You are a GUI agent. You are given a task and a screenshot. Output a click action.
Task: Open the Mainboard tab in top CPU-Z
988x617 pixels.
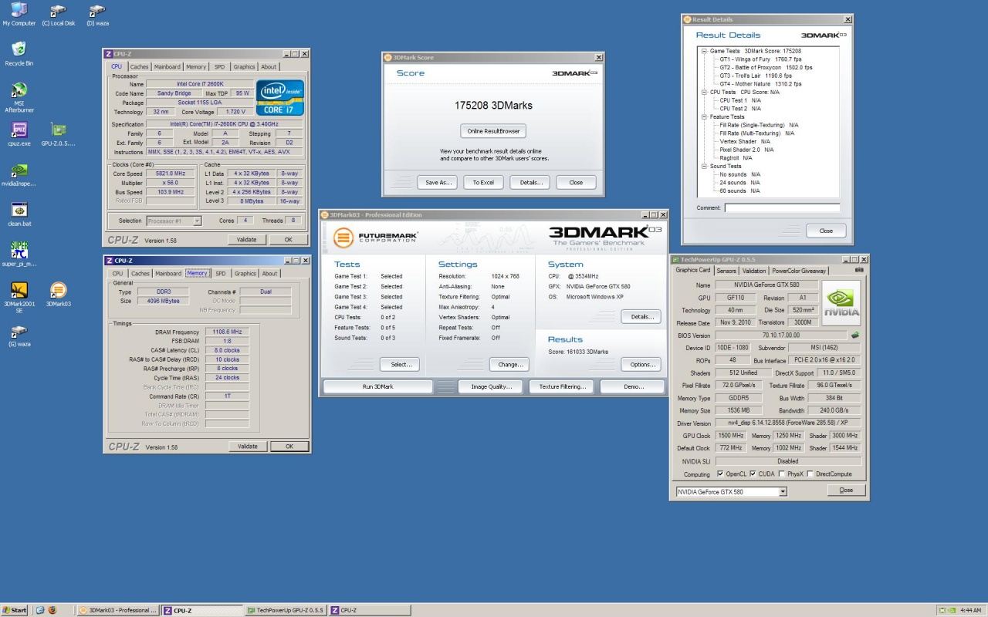(x=167, y=67)
